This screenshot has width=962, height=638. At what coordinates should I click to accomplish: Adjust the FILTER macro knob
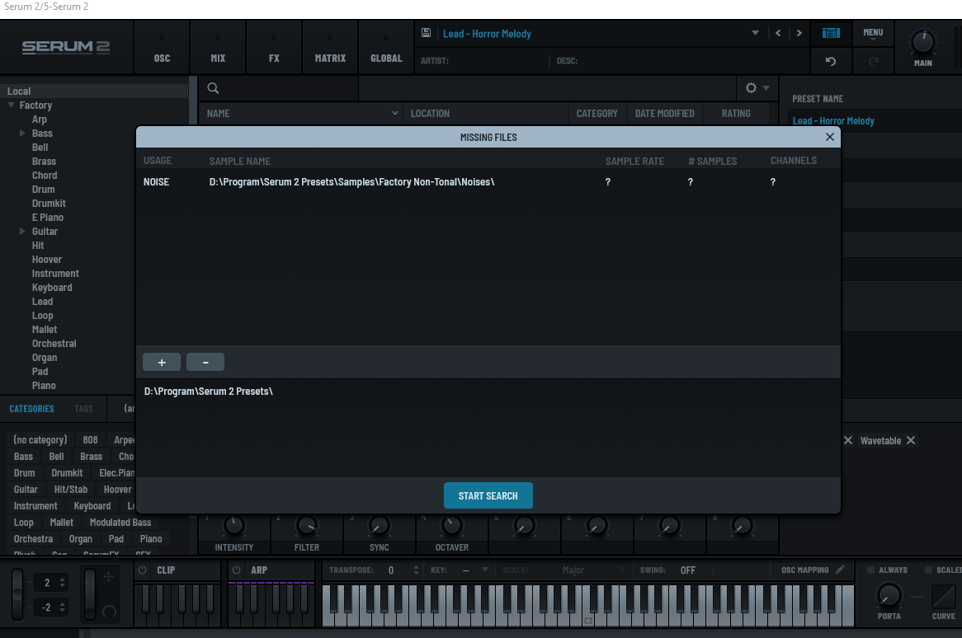307,526
